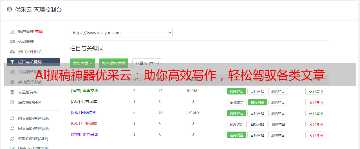Click 待抓取 value 10 for 网站更新
This screenshot has height=149, width=360.
click(x=160, y=112)
